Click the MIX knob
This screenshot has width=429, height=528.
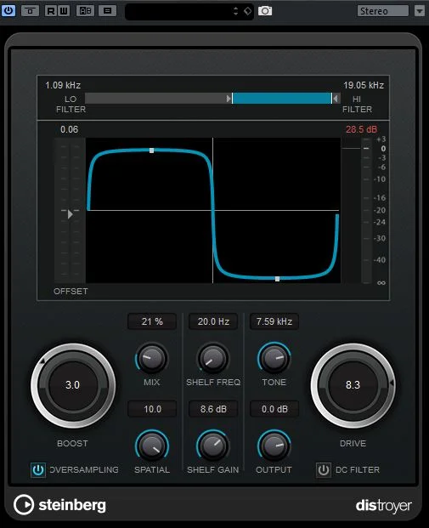click(151, 358)
